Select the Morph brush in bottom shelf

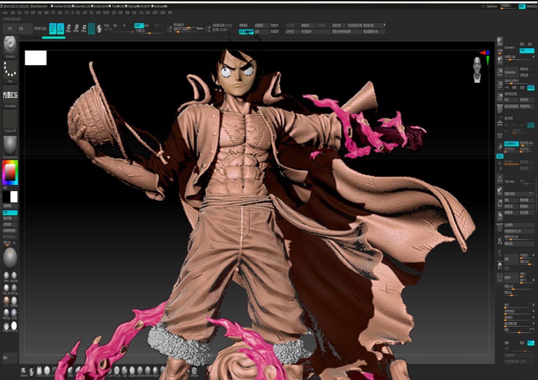(155, 371)
